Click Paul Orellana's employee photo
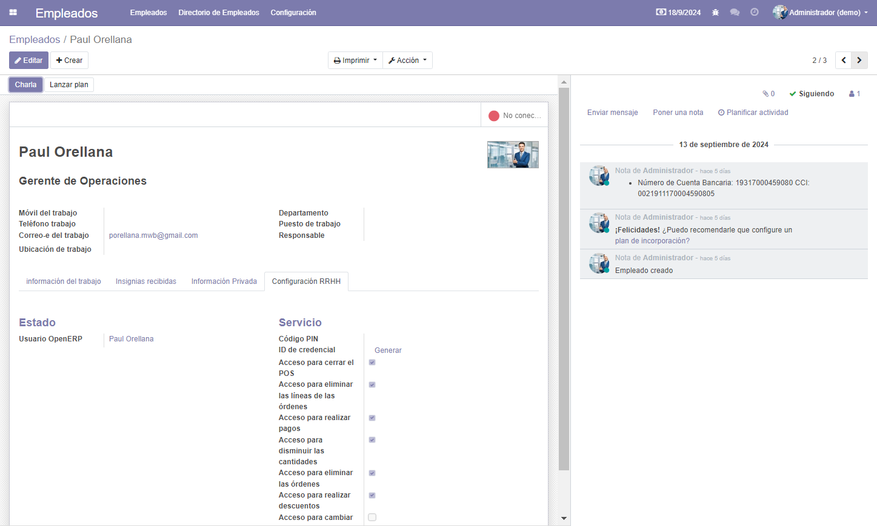 (x=513, y=154)
